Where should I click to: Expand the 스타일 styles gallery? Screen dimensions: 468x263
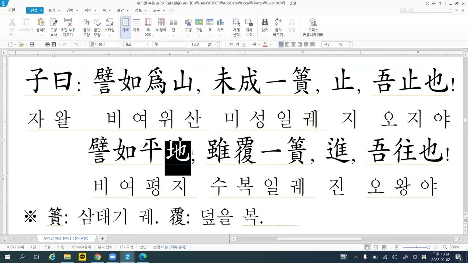click(109, 35)
